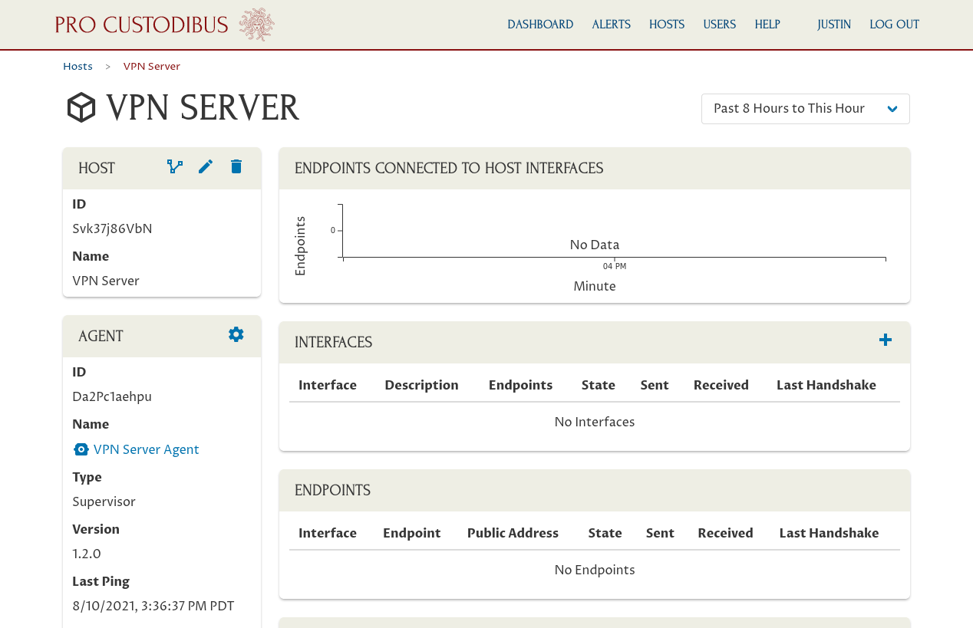Click the No Data chart label
The width and height of the screenshot is (973, 628).
point(595,245)
